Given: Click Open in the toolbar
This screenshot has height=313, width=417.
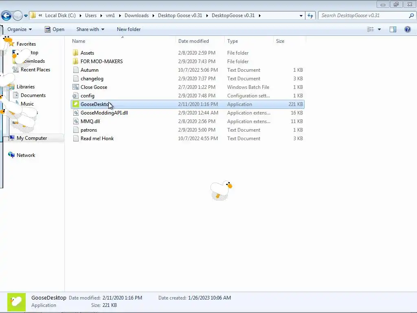Looking at the screenshot, I should pyautogui.click(x=55, y=29).
